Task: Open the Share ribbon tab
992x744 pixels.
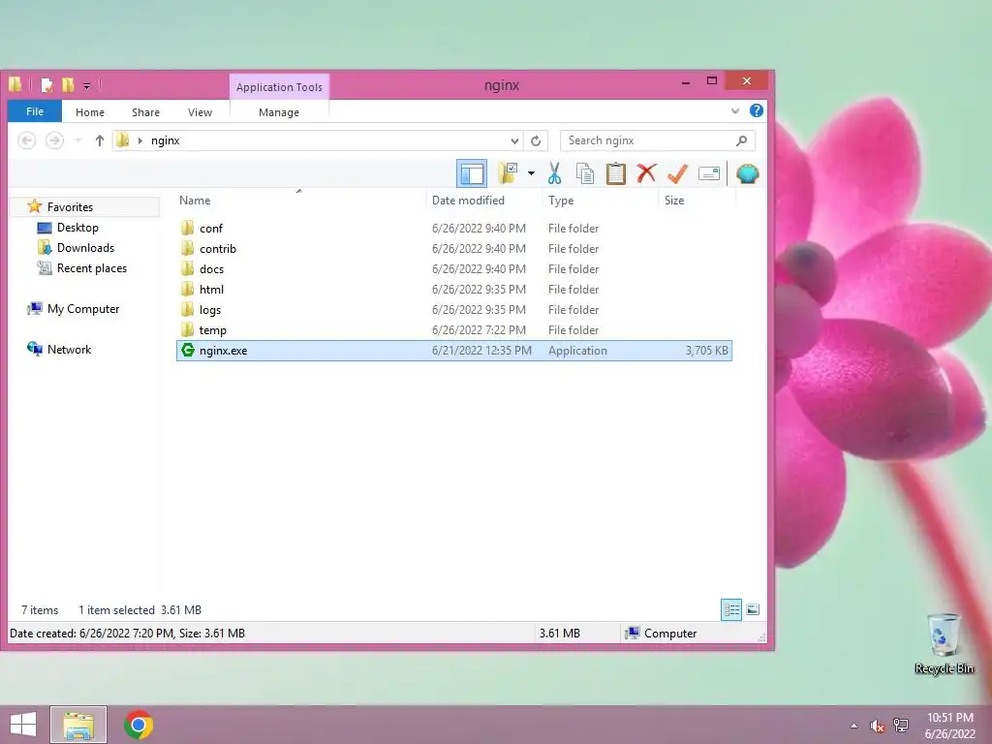Action: [145, 112]
